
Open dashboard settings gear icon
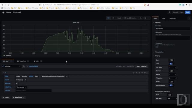169,12
